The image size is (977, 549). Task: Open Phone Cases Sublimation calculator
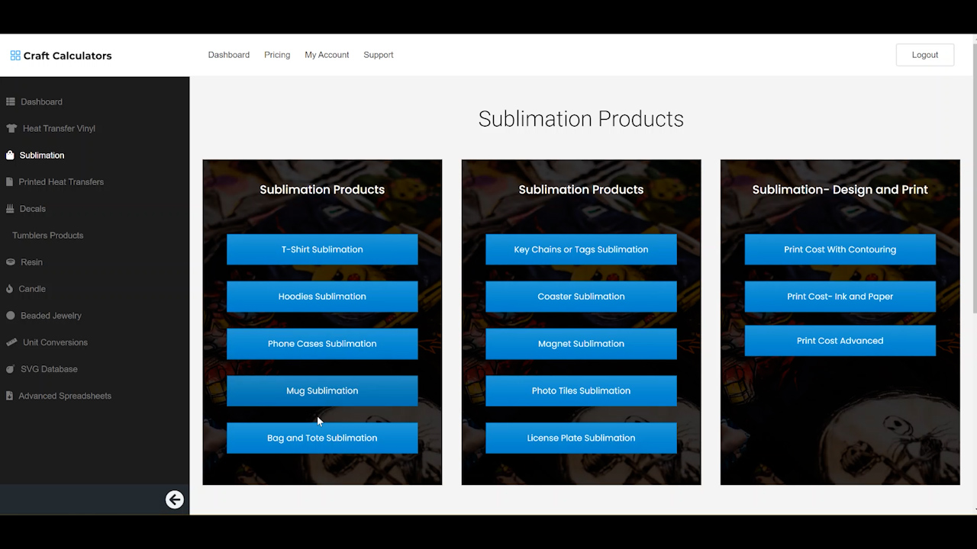[322, 344]
